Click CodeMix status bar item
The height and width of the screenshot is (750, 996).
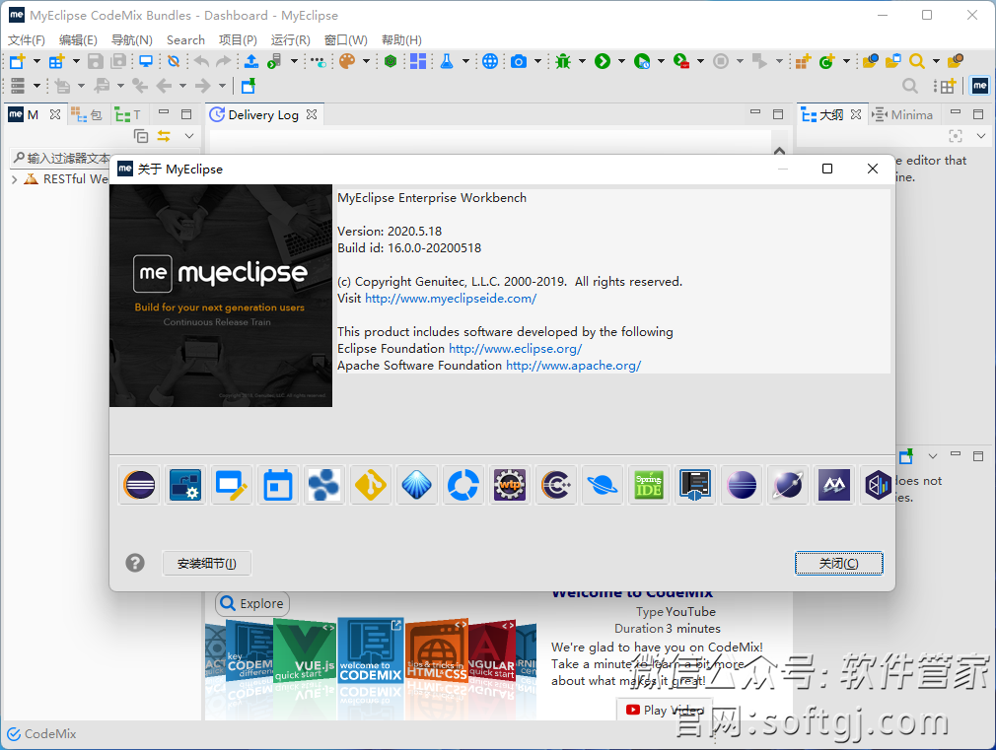(41, 733)
